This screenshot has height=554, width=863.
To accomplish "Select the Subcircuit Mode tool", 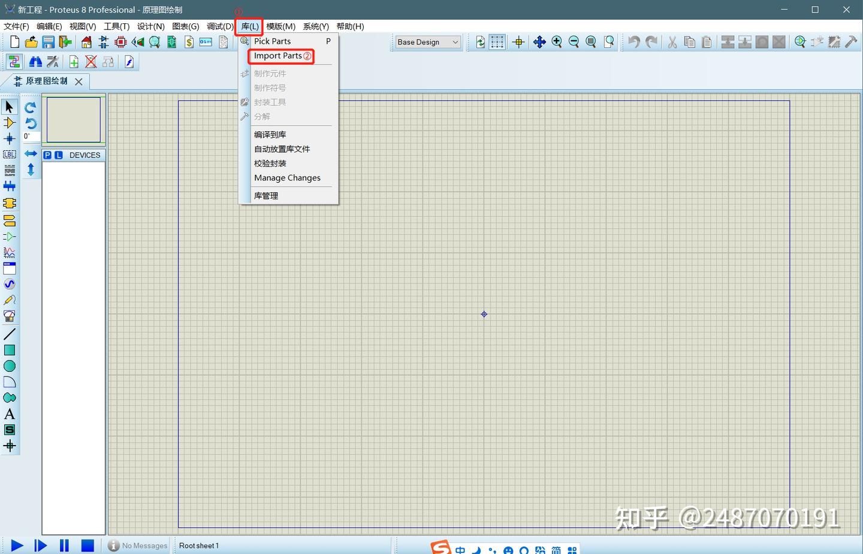I will click(x=10, y=204).
